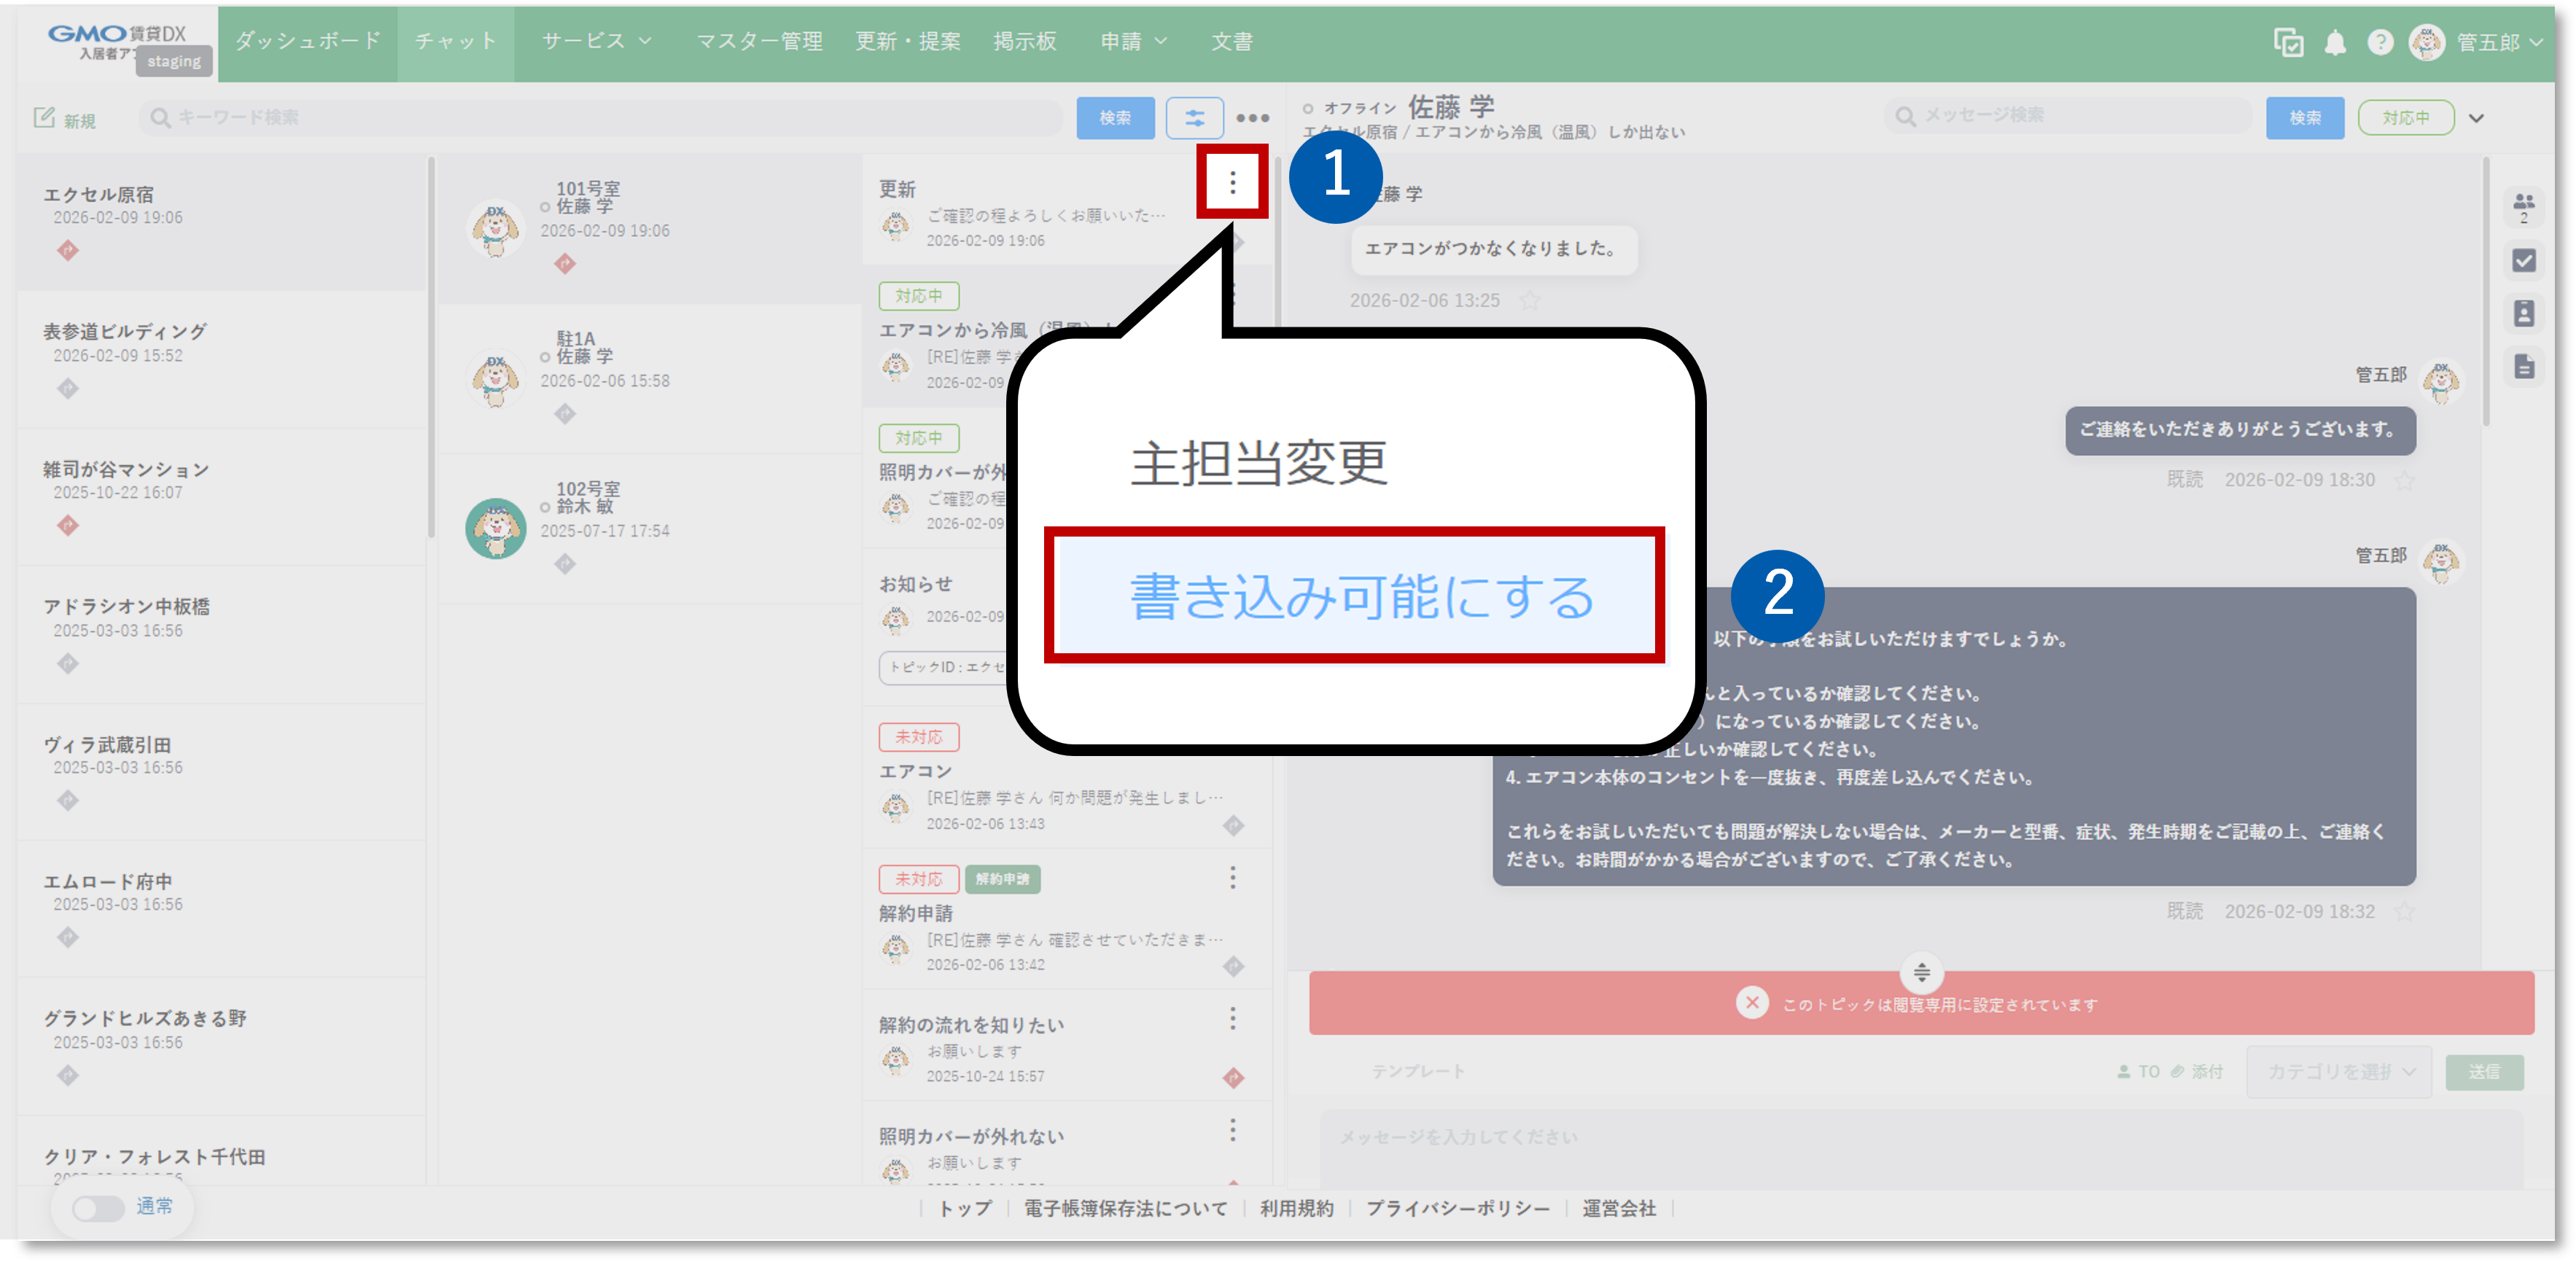Open the カテゴリを選択 dropdown
This screenshot has width=2576, height=1262.
click(x=2338, y=1071)
